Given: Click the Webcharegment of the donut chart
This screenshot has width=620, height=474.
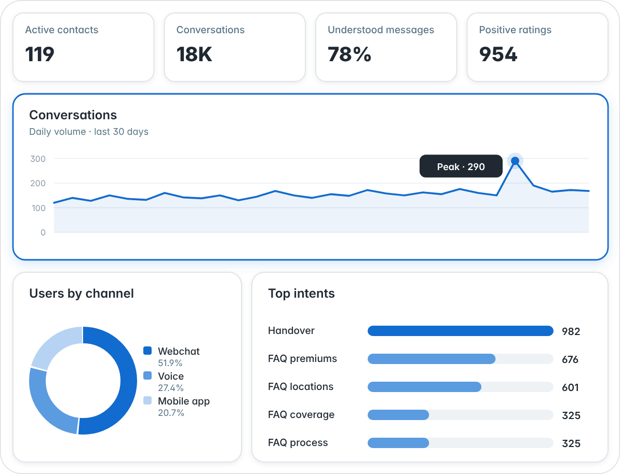Looking at the screenshot, I should (128, 381).
